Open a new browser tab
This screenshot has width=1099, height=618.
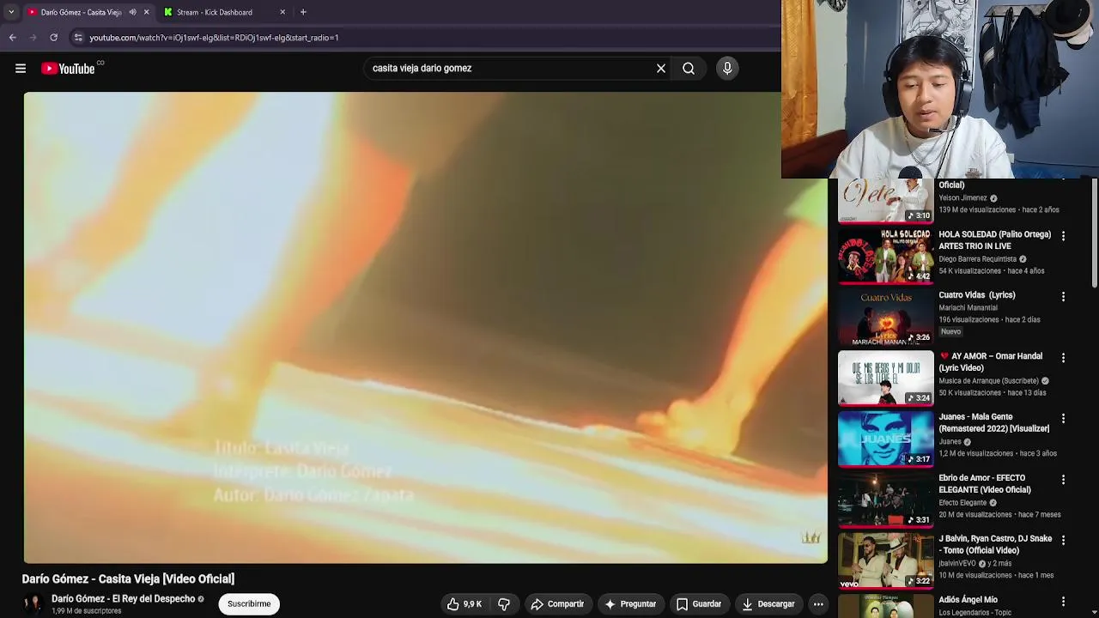303,12
